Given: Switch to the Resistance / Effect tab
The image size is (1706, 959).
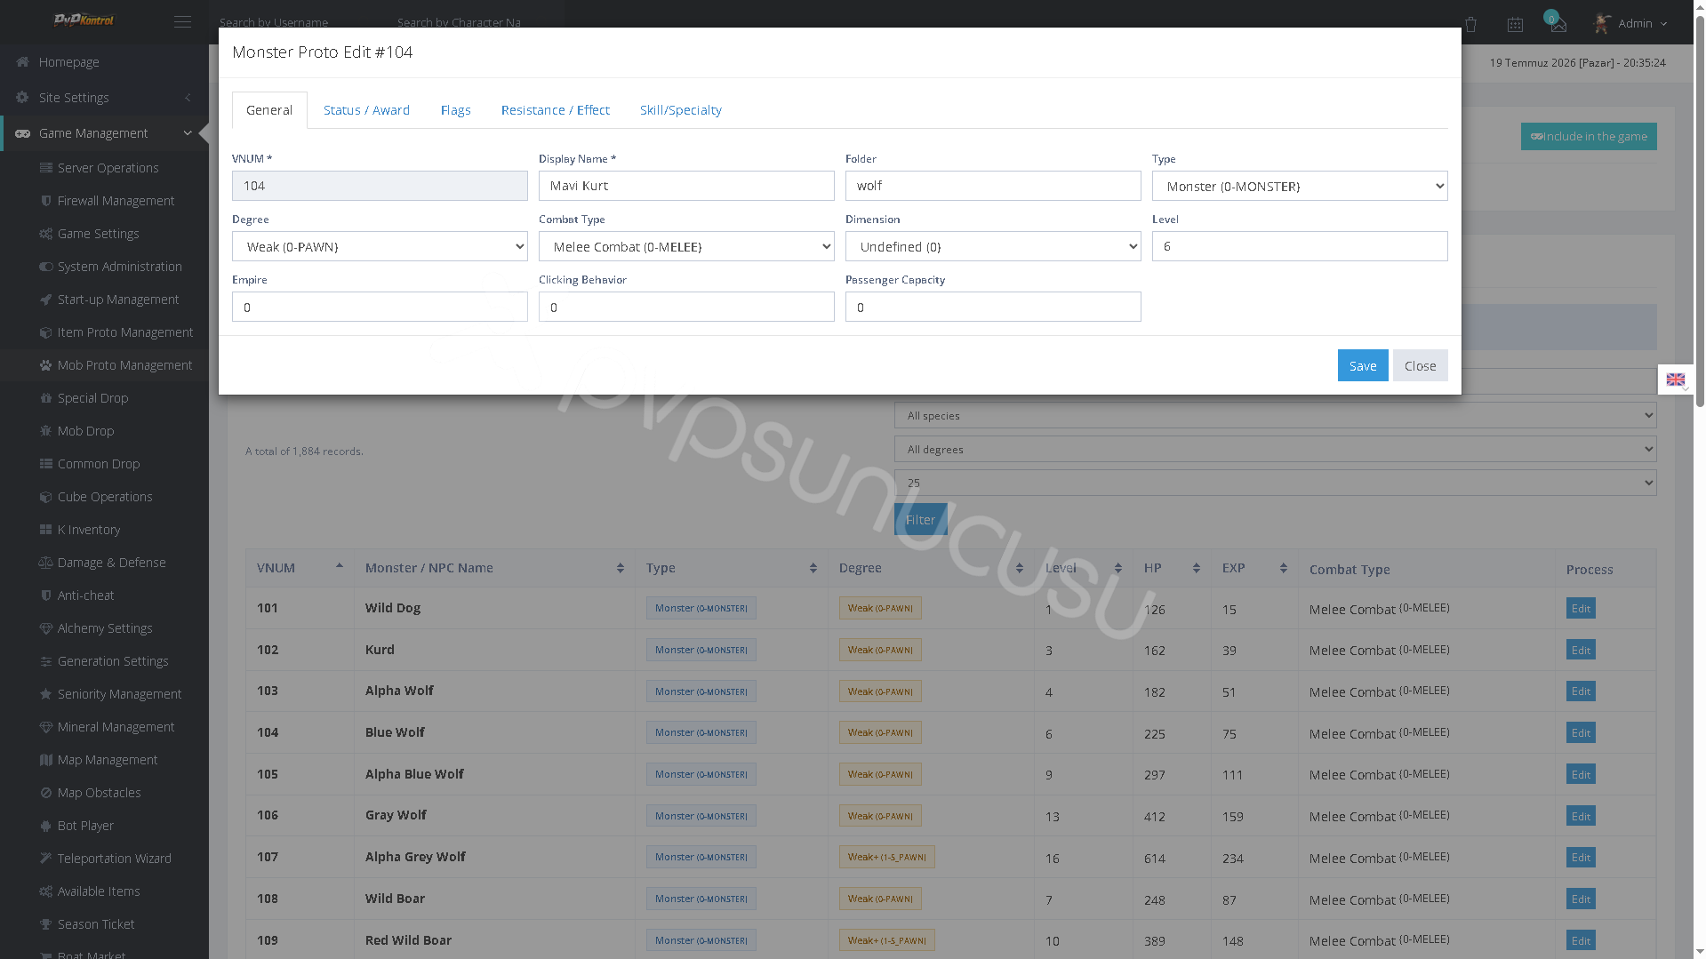Looking at the screenshot, I should click(x=555, y=110).
